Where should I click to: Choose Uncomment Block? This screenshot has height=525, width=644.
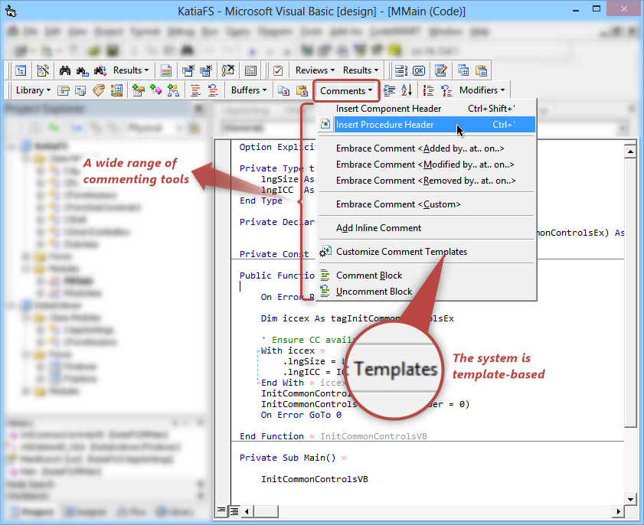[427, 292]
